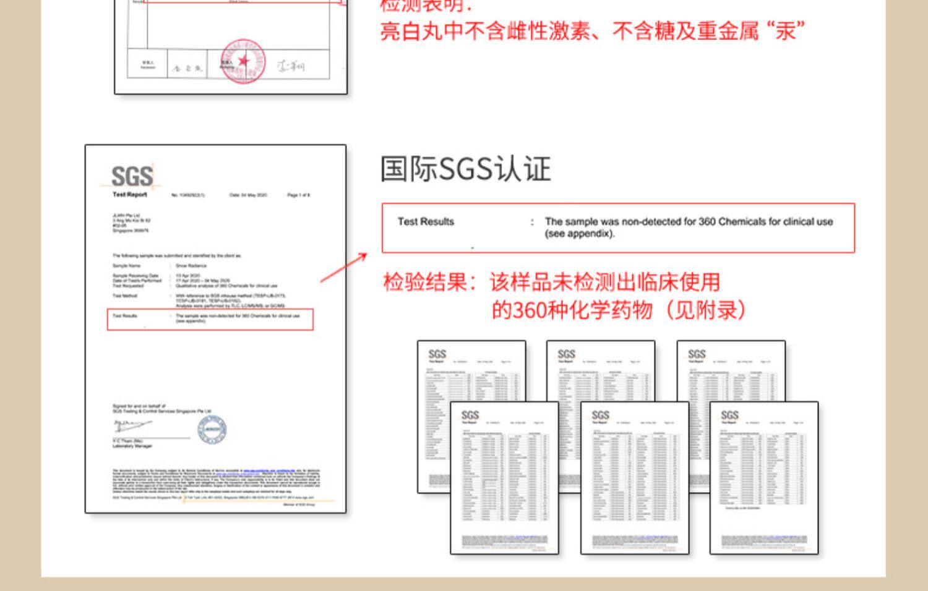Click the round blue stamp on the SGS report
928x591 pixels.
pyautogui.click(x=212, y=430)
